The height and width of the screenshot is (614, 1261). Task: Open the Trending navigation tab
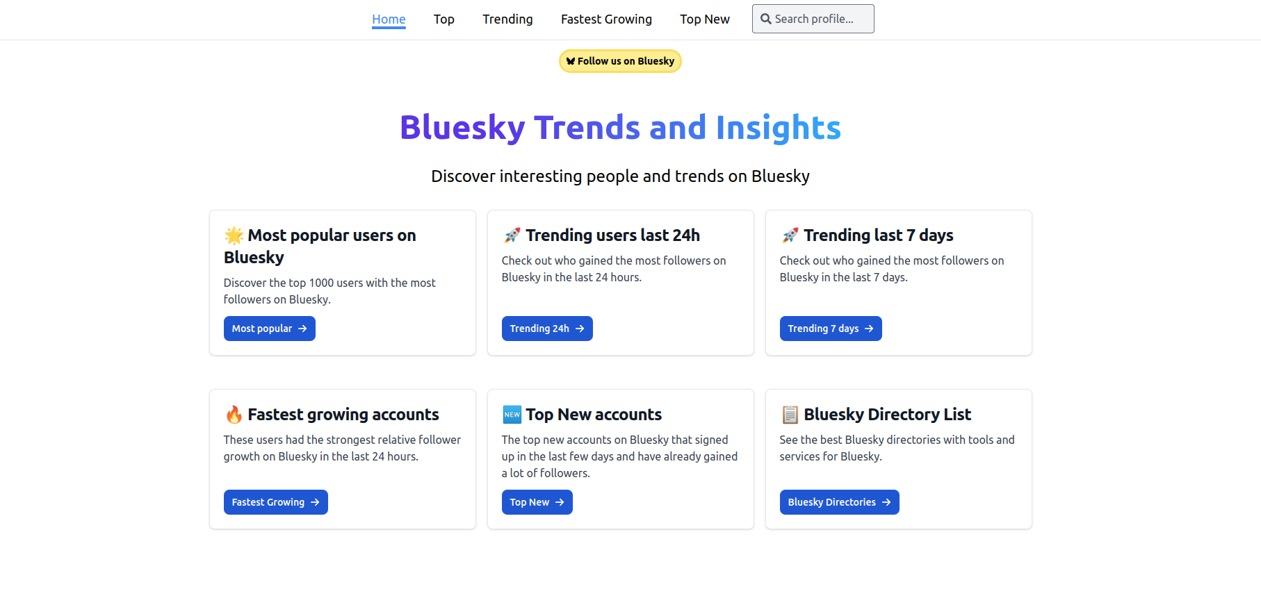coord(507,19)
